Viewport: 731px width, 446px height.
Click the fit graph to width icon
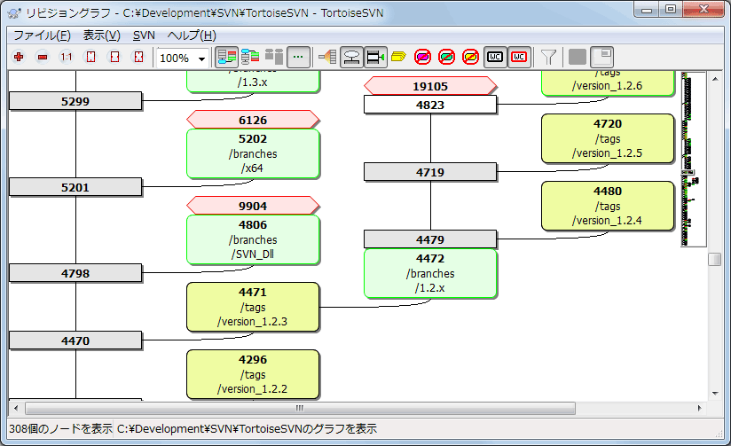114,58
